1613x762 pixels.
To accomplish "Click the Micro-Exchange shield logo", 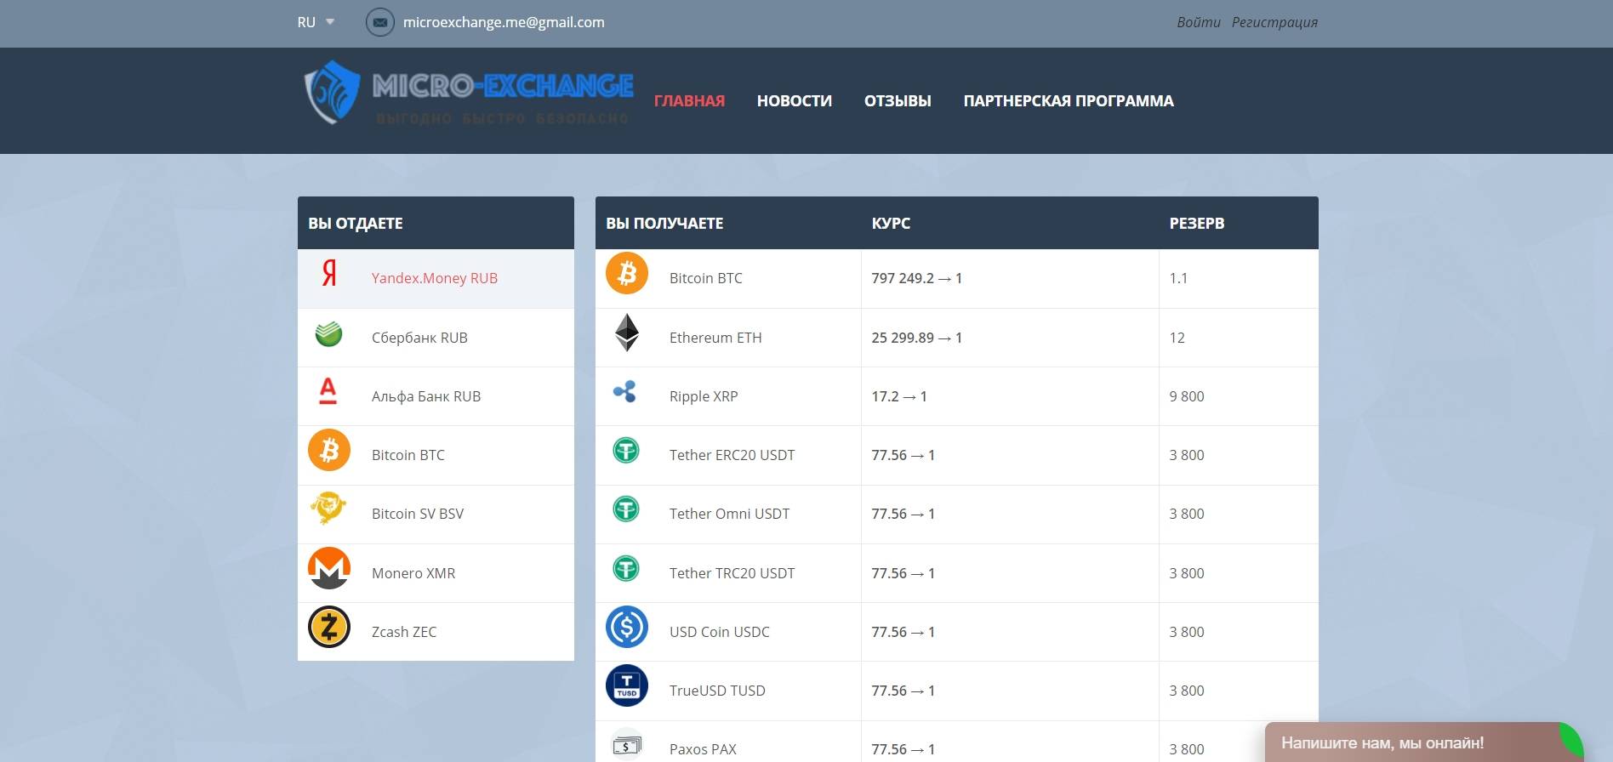I will click(333, 92).
